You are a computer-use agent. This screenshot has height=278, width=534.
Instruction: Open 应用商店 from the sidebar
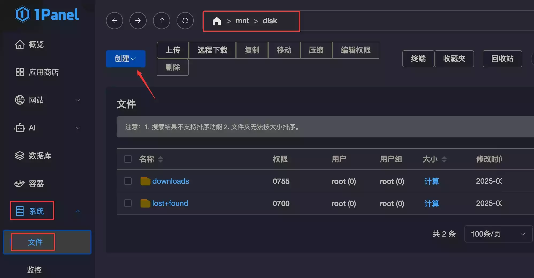pyautogui.click(x=43, y=72)
